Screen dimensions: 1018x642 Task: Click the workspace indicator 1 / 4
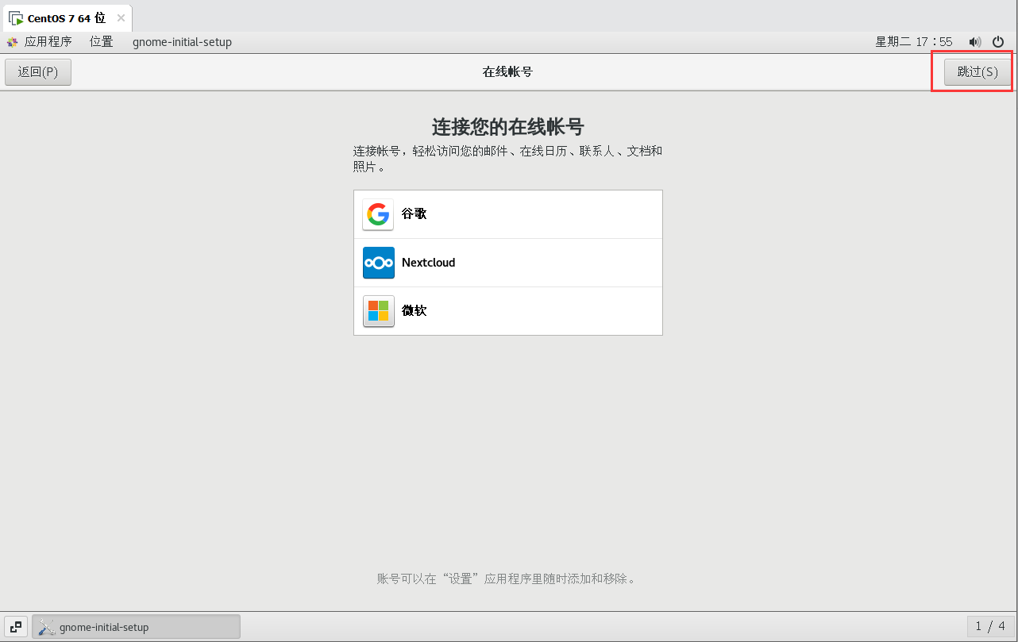(990, 627)
